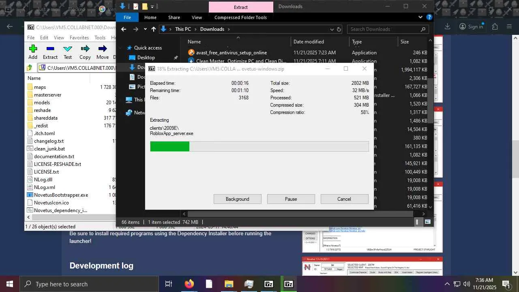
Task: Select the Test tool in 7-Zip
Action: point(68,52)
